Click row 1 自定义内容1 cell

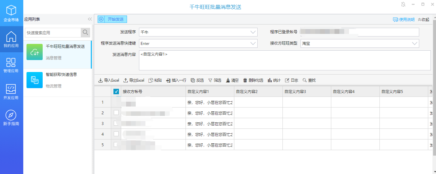[210, 102]
